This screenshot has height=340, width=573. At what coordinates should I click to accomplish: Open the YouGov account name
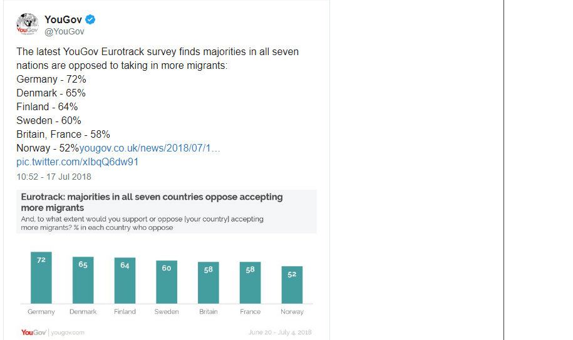(x=63, y=19)
